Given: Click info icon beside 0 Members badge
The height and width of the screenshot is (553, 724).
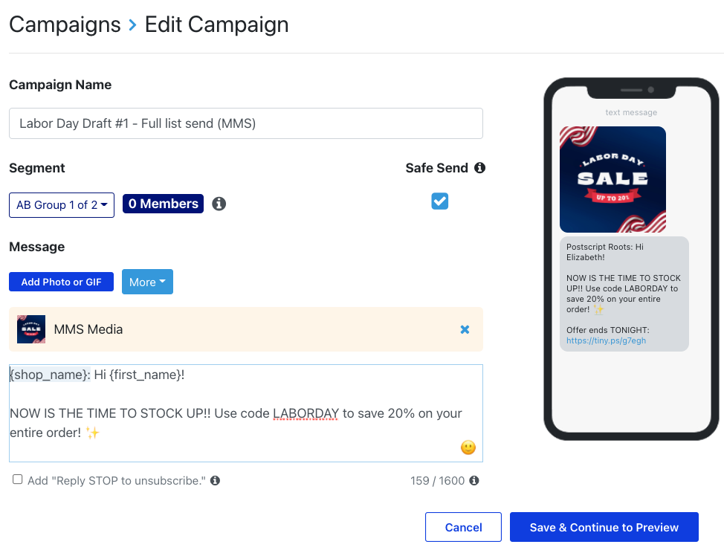Looking at the screenshot, I should [x=219, y=204].
